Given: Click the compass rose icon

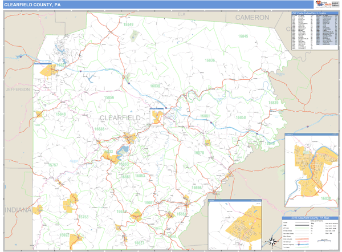Looking at the screenshot, I should point(272,241).
